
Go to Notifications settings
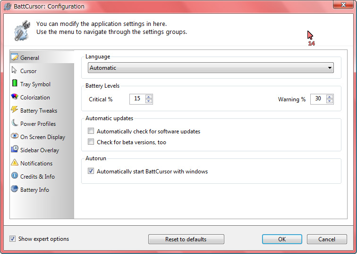[42, 163]
